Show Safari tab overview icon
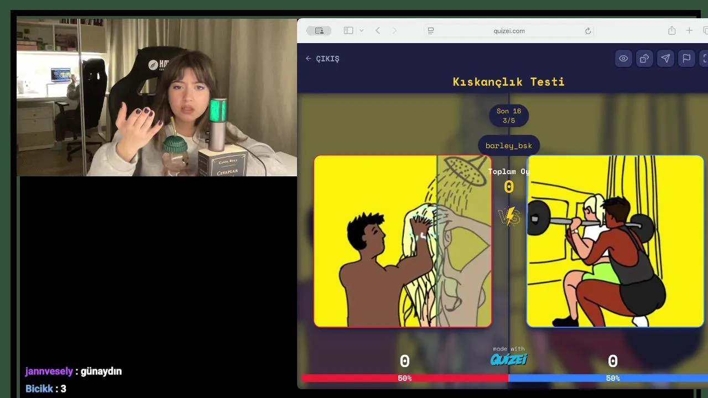708x398 pixels. [x=705, y=31]
